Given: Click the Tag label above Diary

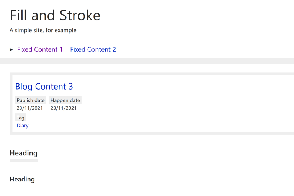Looking at the screenshot, I should [21, 118].
